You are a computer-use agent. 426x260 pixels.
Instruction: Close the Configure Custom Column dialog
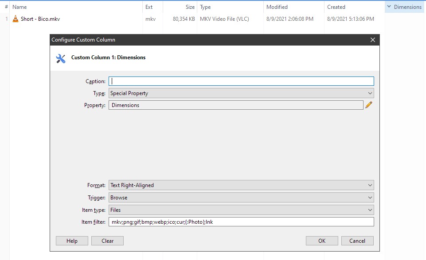[372, 40]
